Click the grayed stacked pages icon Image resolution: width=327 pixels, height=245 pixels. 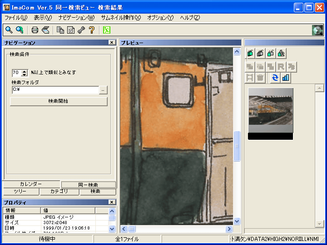[x=260, y=67]
